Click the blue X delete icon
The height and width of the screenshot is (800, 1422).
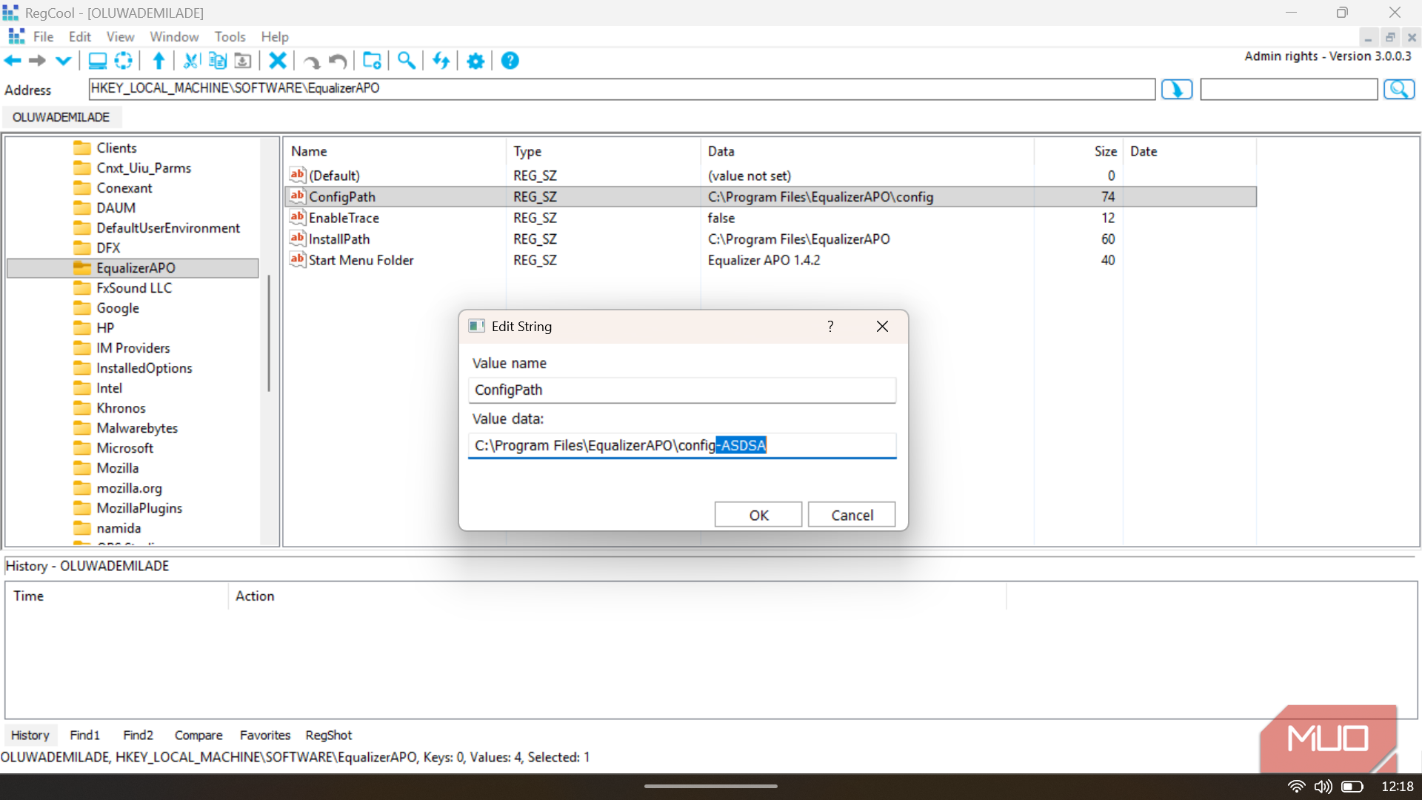click(x=278, y=61)
